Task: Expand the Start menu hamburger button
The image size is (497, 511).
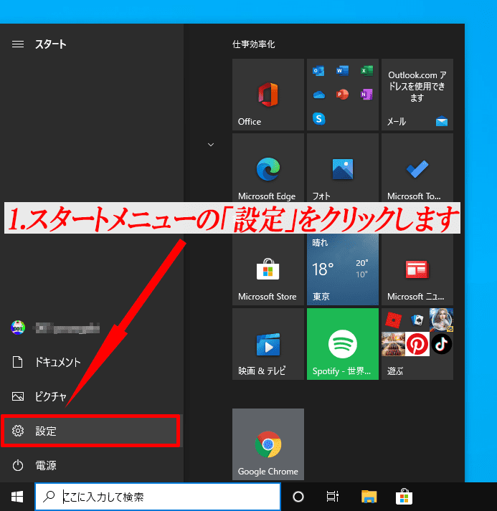Action: tap(18, 44)
